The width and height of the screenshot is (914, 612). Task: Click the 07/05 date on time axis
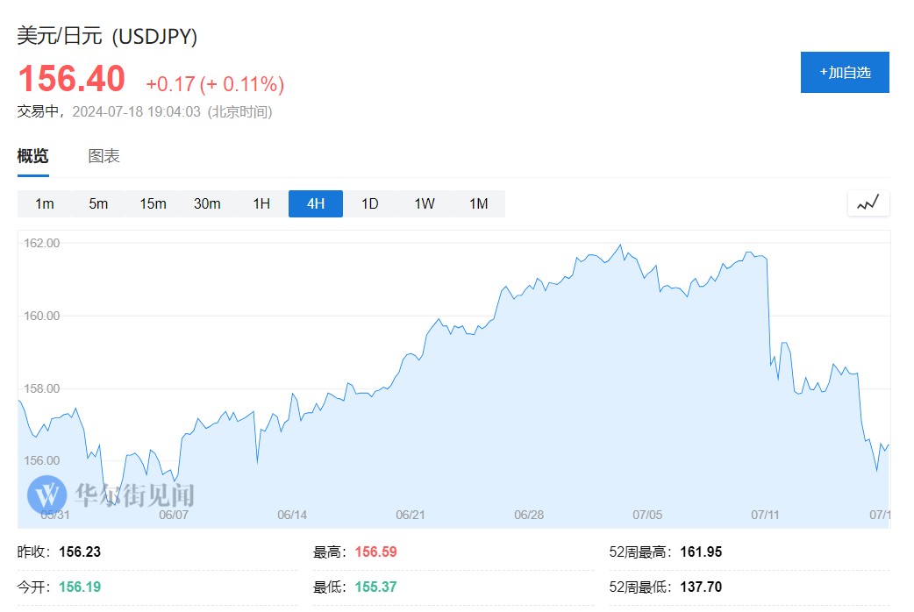pos(647,515)
